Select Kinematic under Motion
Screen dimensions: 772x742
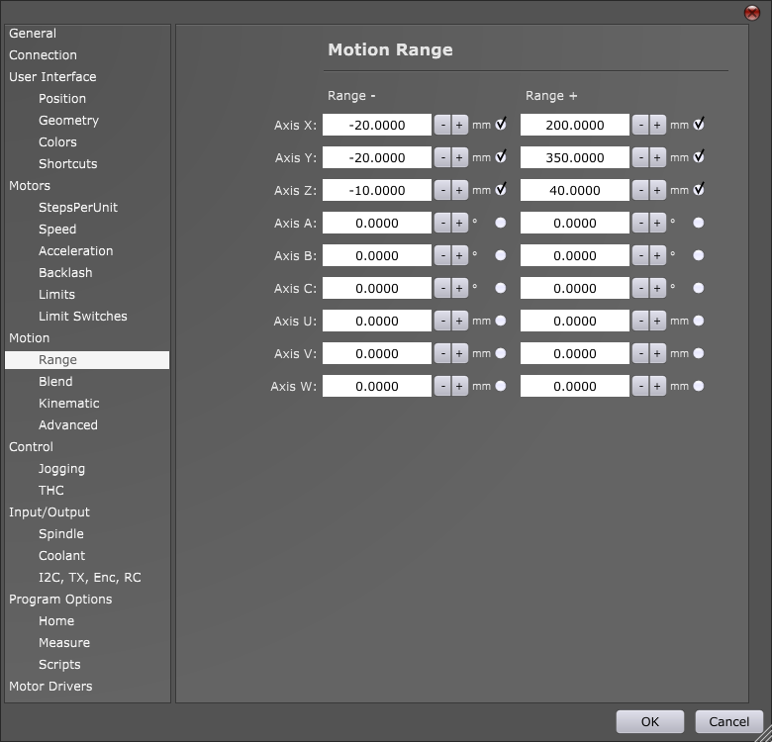click(x=68, y=404)
